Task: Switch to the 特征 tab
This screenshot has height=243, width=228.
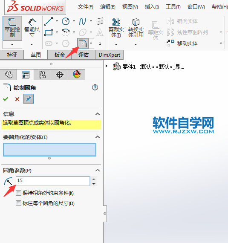Action: click(x=12, y=55)
